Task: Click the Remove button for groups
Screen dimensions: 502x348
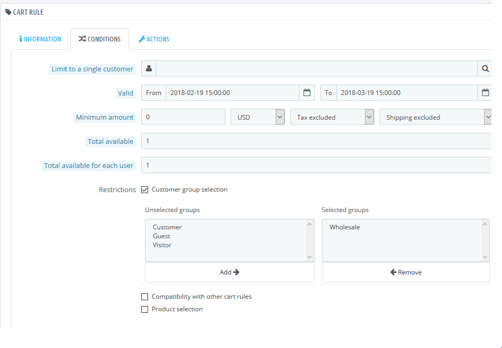Action: (x=405, y=272)
